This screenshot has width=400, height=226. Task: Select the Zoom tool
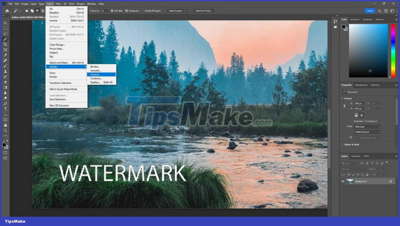point(5,130)
